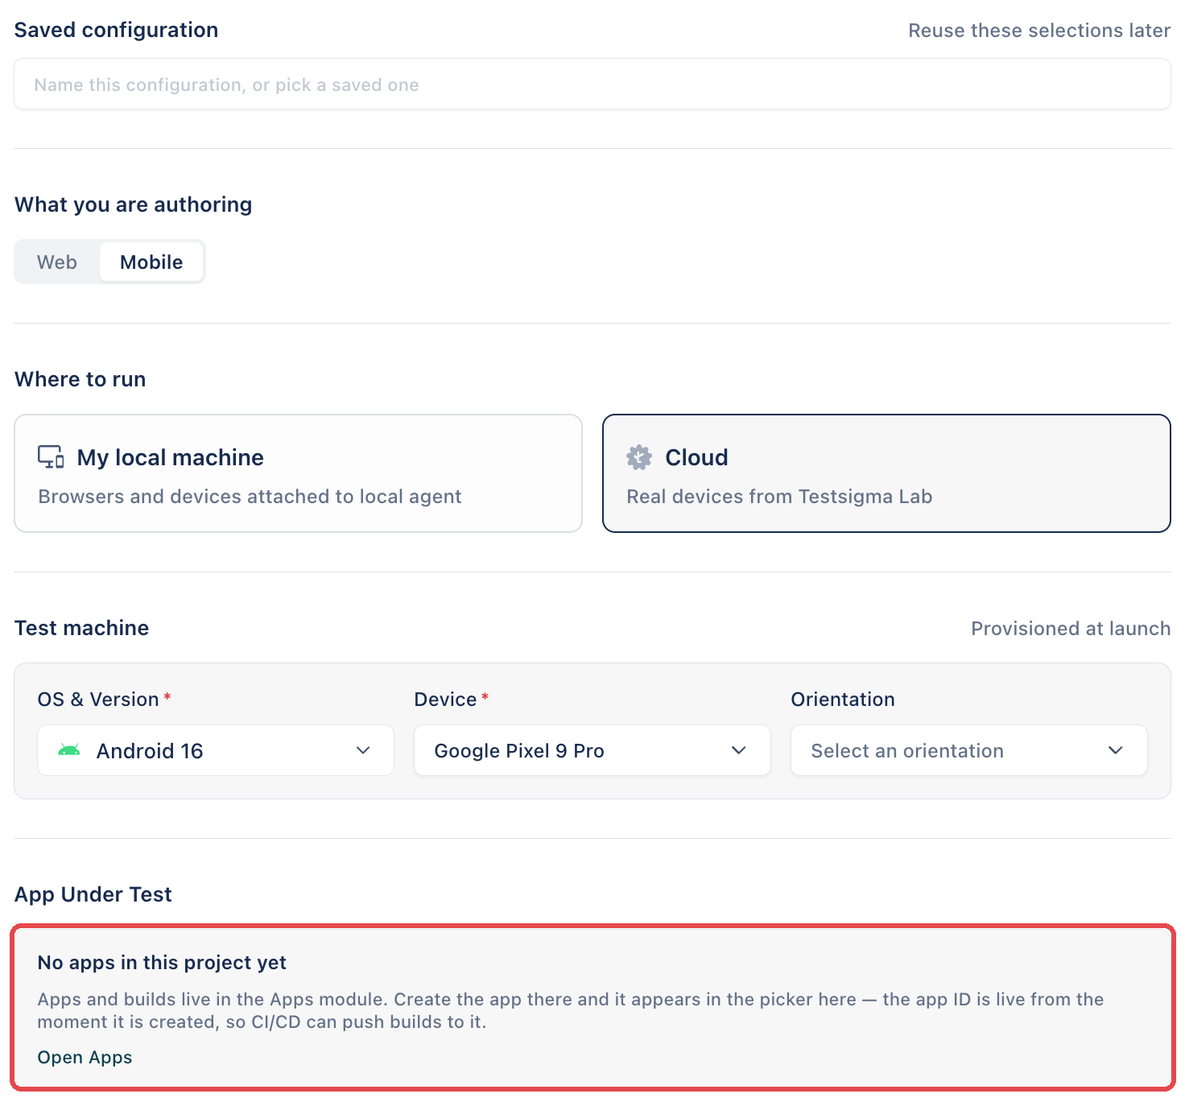Screen dimensions: 1185x1102
Task: Select the Mobile authoring tab
Action: [x=151, y=262]
